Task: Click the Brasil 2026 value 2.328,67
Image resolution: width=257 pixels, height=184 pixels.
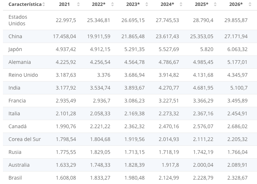Action: 237,178
